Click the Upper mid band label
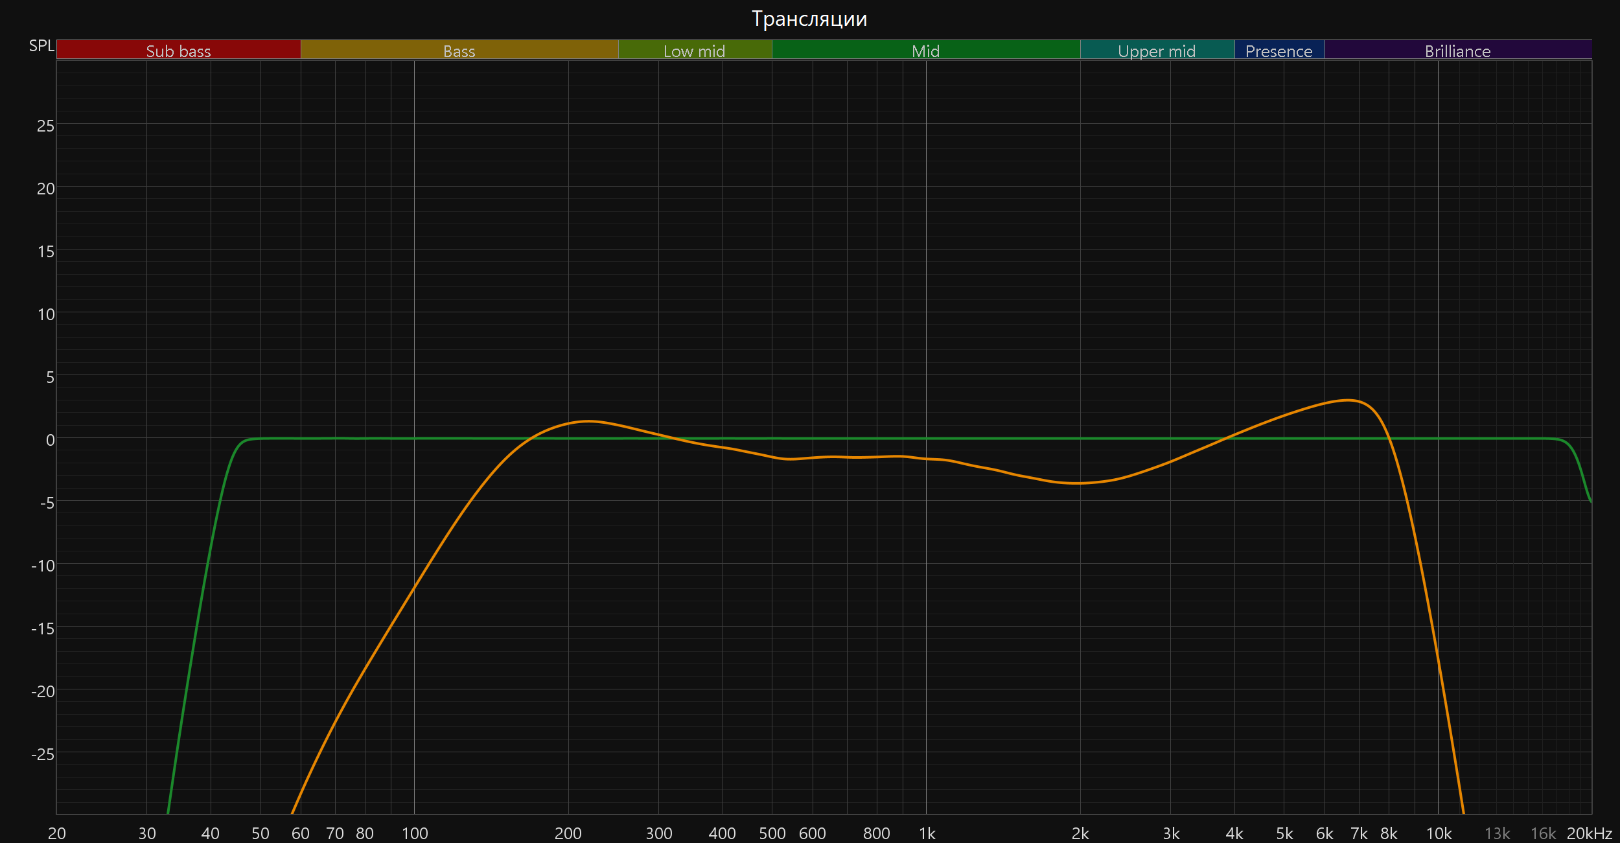The height and width of the screenshot is (843, 1620). click(1157, 51)
